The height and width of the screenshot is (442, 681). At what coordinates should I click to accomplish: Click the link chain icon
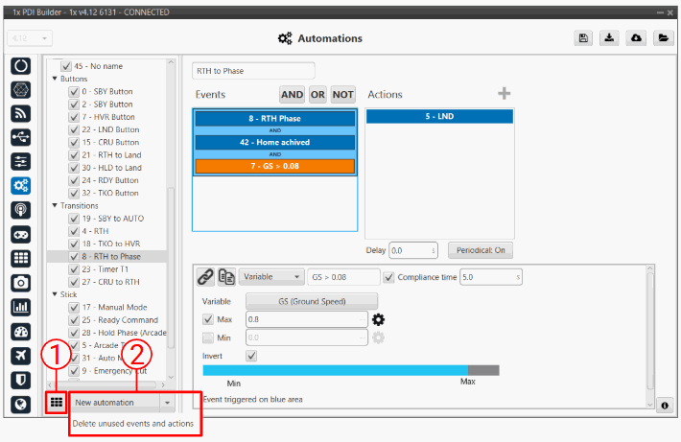click(x=205, y=276)
